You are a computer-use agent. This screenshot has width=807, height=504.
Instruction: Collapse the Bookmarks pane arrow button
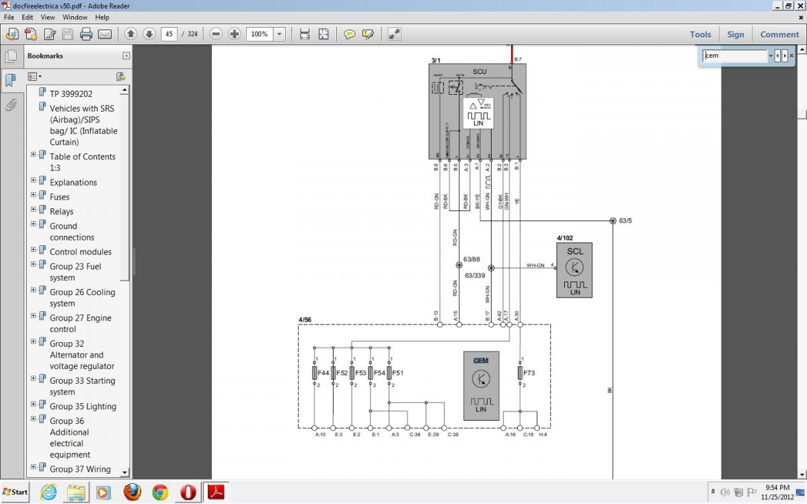coord(126,56)
